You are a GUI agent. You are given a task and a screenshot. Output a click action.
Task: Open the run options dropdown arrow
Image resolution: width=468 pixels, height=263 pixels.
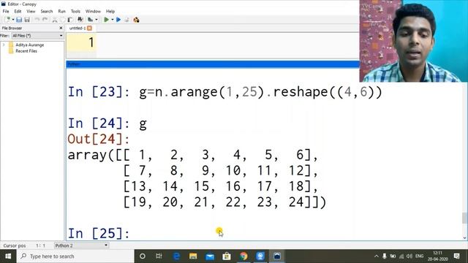(x=112, y=20)
